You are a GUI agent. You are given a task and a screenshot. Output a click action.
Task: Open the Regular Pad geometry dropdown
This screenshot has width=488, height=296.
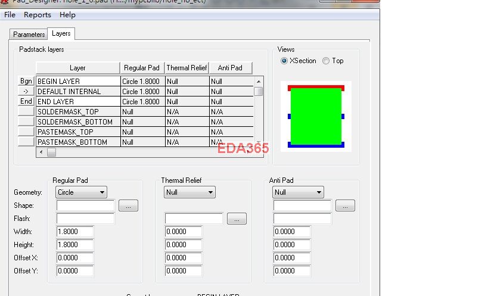(81, 192)
